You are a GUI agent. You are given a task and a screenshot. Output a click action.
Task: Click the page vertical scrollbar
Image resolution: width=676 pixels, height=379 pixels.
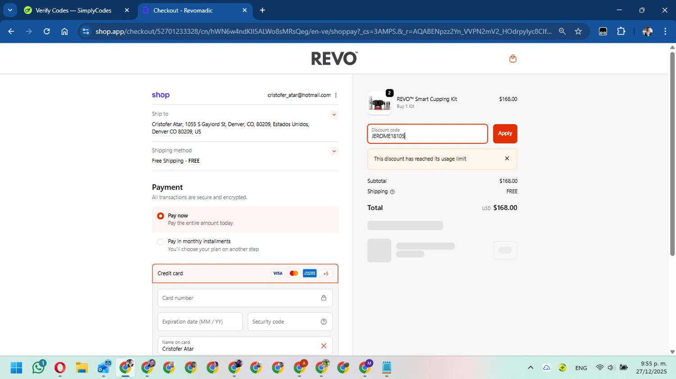coord(672,154)
